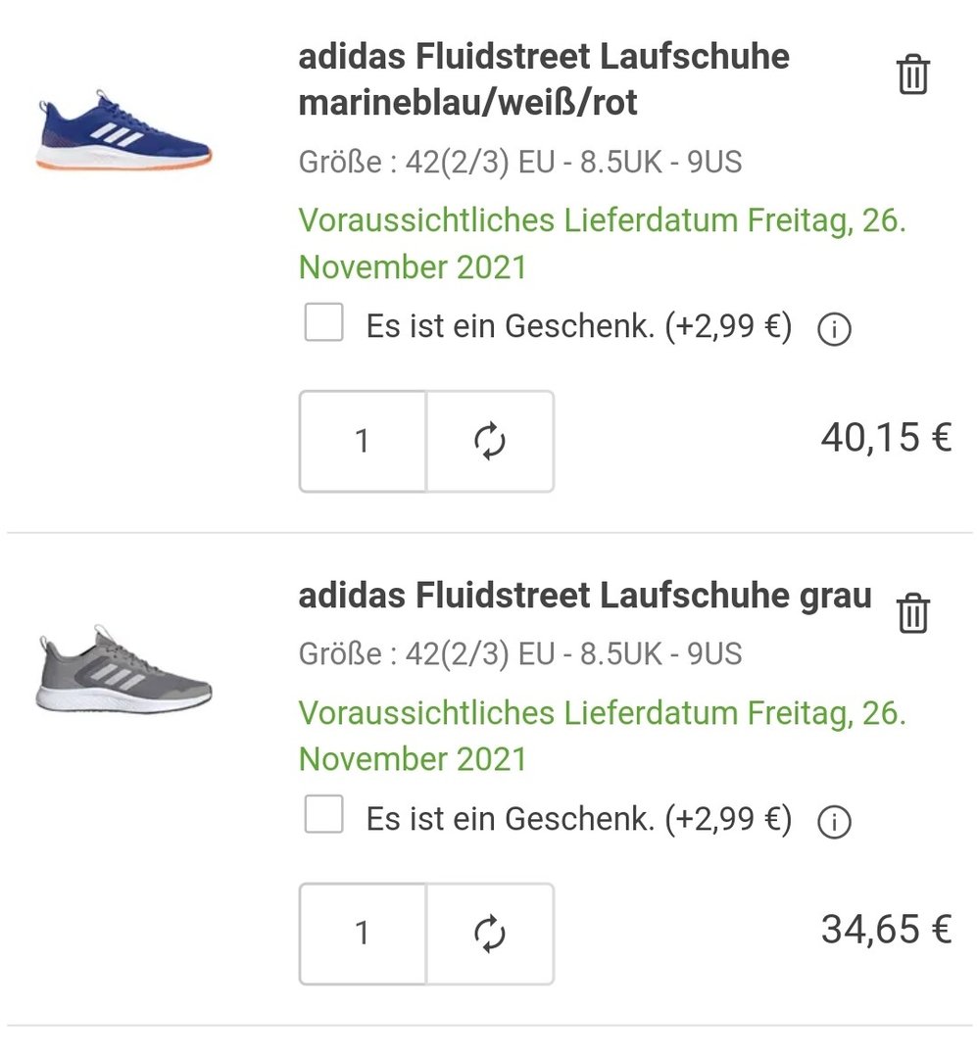Click the 40,15 € price
The height and width of the screenshot is (1058, 977).
point(886,437)
